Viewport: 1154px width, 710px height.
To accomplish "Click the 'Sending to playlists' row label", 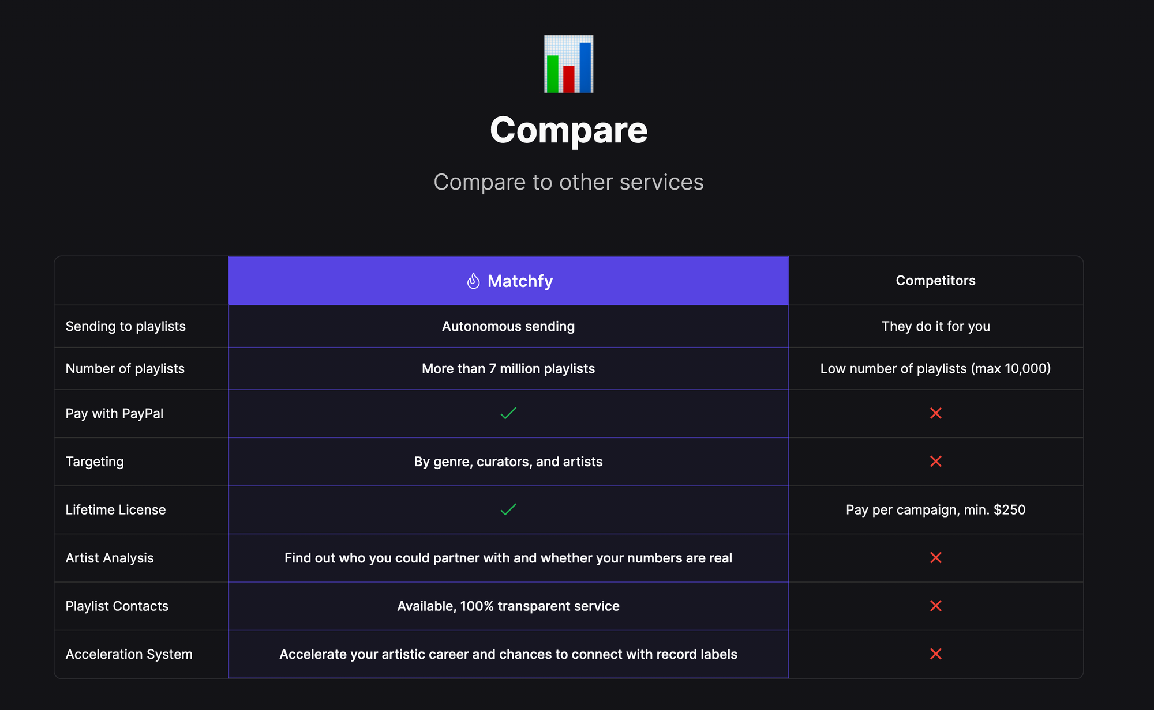I will pos(125,326).
